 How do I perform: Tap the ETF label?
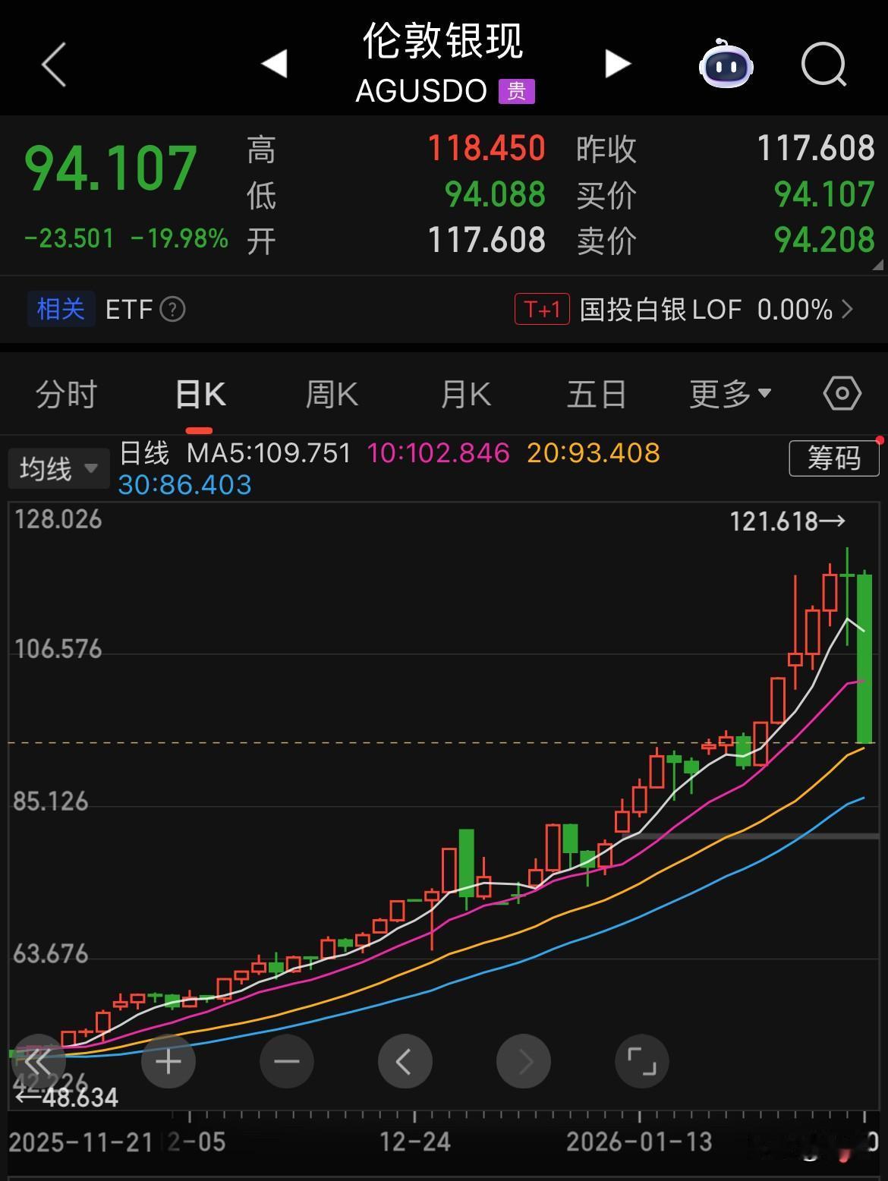[129, 310]
